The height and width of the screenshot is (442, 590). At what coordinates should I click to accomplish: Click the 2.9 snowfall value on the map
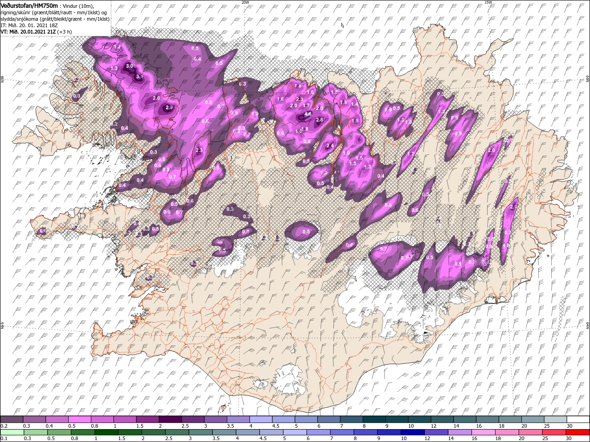pyautogui.click(x=169, y=108)
